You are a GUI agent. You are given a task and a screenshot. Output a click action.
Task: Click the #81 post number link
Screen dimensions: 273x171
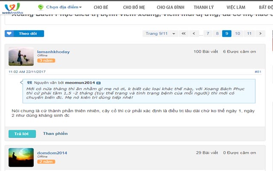click(258, 72)
